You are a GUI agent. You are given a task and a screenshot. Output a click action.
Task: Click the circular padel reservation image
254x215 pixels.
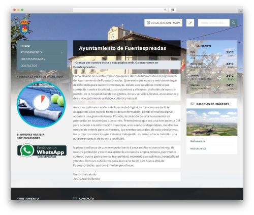coord(41,104)
